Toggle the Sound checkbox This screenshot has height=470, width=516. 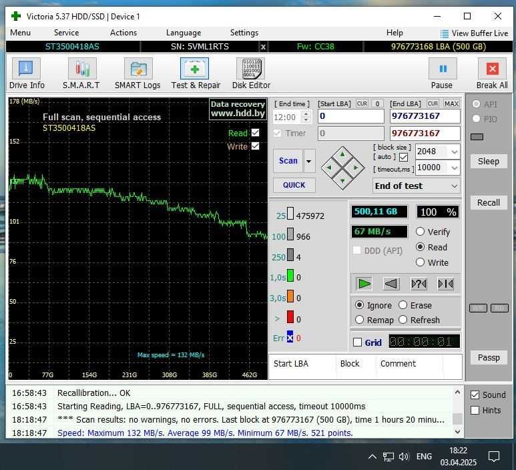(475, 395)
